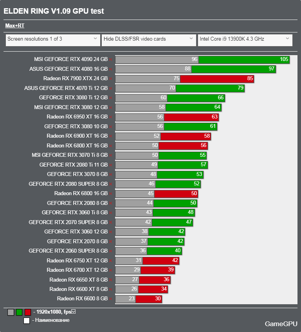Viewport: 301px width, 332px height.
Task: Remove GEFORCE RTX 2070 8 GB row
Action: (111, 242)
